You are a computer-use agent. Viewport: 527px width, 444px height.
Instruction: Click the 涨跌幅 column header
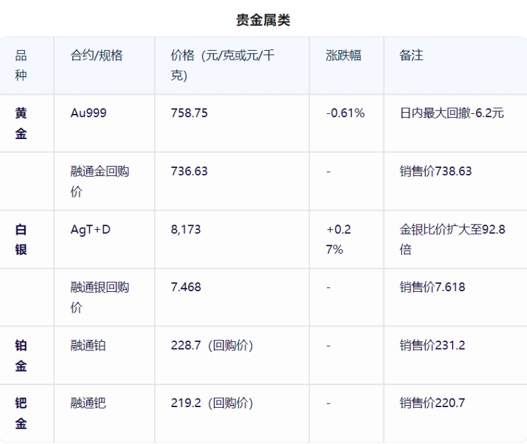click(x=343, y=55)
